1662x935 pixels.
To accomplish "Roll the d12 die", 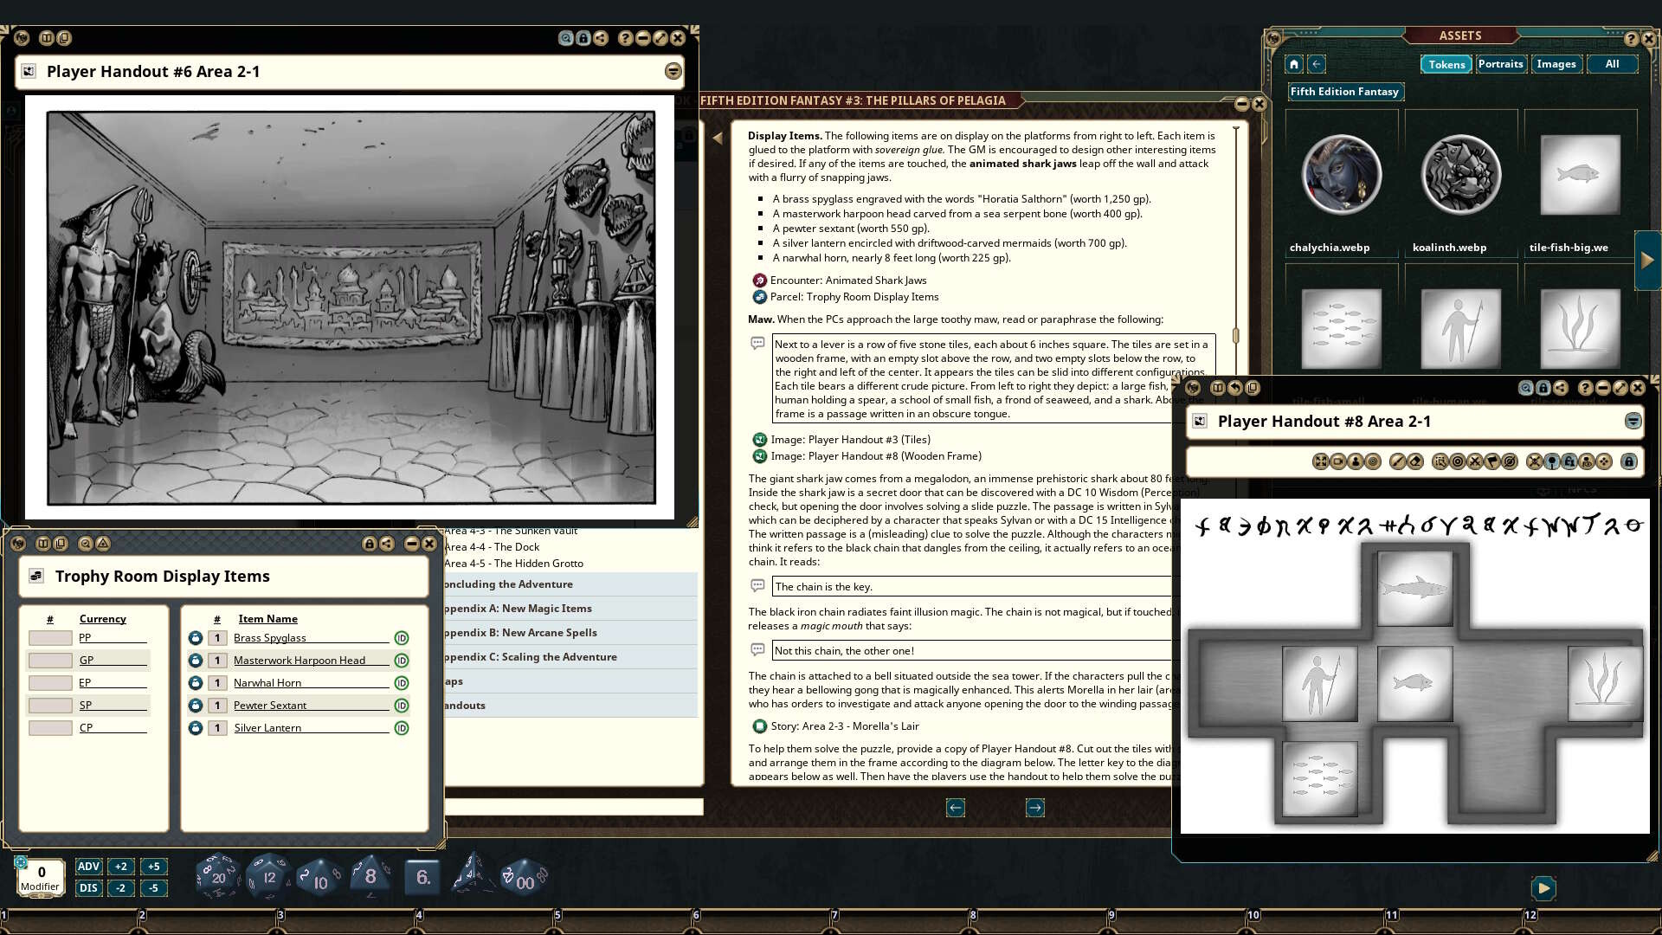I will [268, 876].
